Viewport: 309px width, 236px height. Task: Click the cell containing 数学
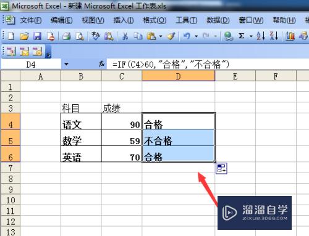(81, 137)
